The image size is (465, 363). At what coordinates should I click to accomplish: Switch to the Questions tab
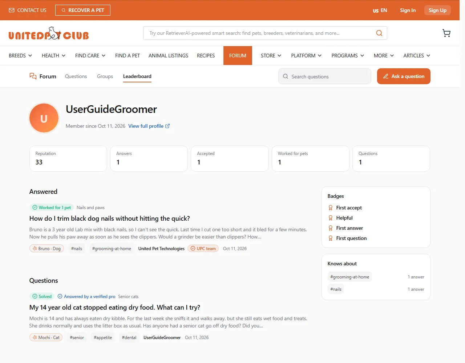pyautogui.click(x=76, y=76)
